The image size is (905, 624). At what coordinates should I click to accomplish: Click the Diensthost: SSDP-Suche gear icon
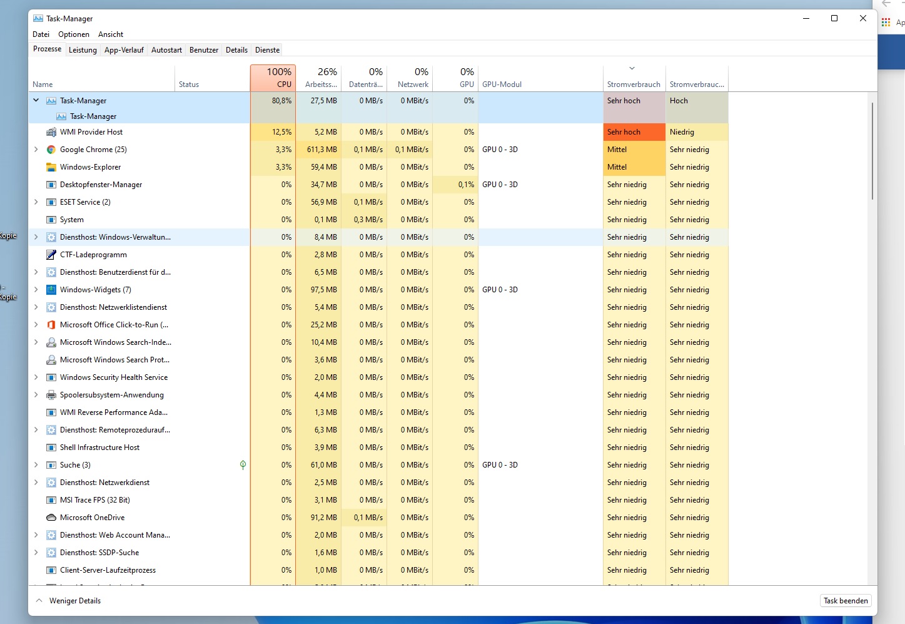(51, 553)
